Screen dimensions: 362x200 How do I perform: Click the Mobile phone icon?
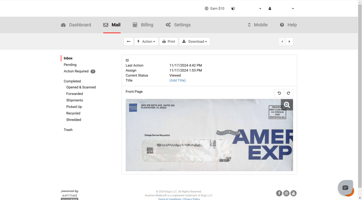coord(249,25)
